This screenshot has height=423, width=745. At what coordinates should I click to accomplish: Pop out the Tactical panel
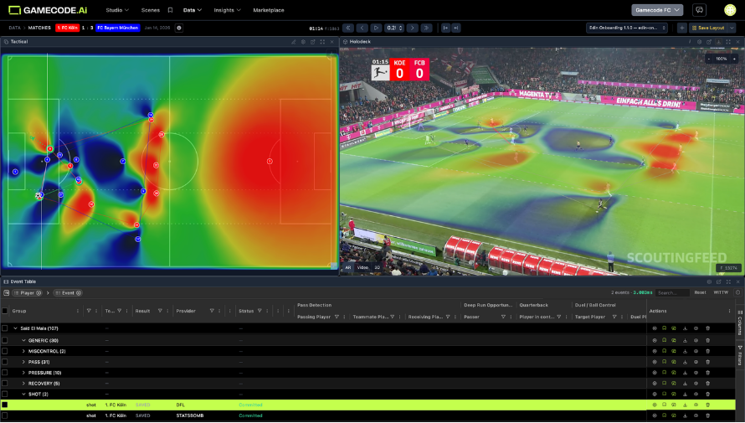312,42
